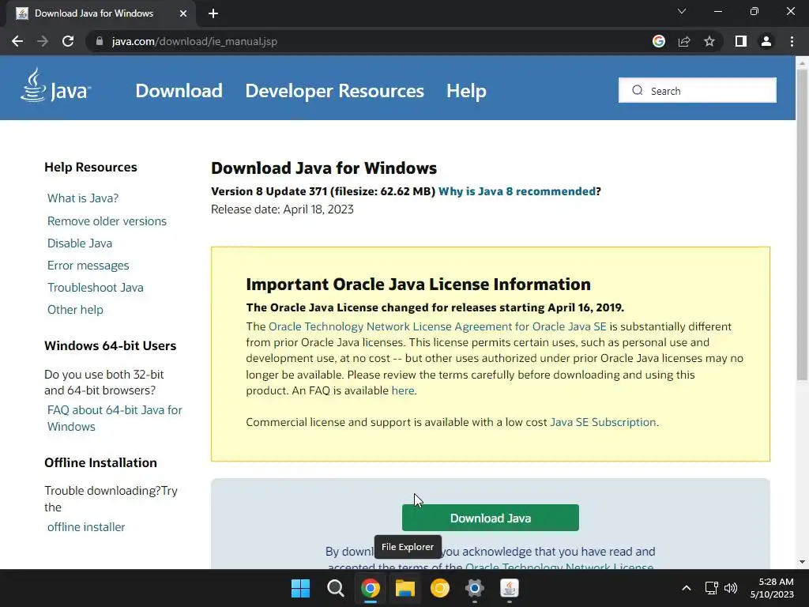
Task: Click the Release date: April 18, 2023 text
Action: (x=282, y=209)
